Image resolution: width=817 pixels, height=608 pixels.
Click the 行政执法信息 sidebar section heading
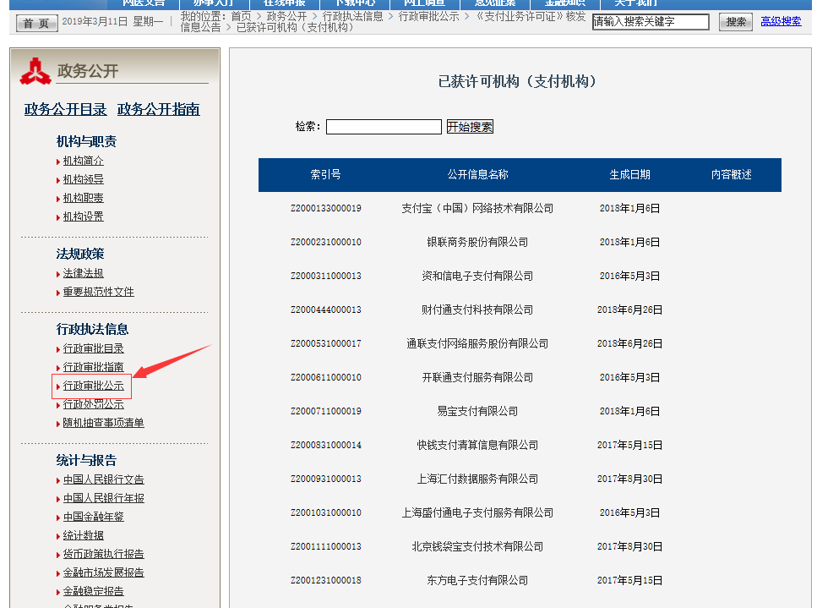[92, 329]
